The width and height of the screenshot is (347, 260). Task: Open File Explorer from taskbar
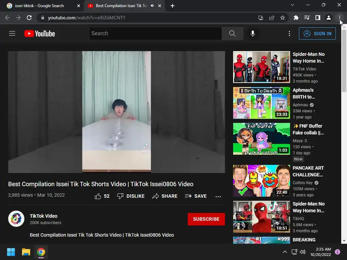26,252
